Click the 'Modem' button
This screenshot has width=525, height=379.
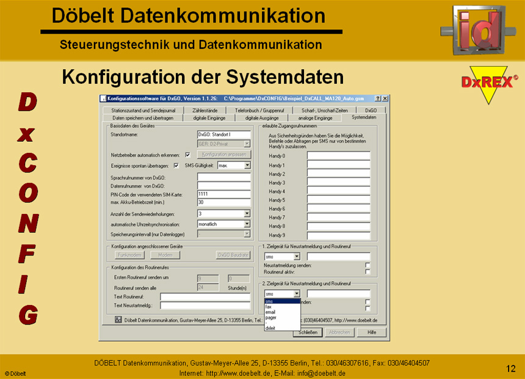tap(165, 255)
